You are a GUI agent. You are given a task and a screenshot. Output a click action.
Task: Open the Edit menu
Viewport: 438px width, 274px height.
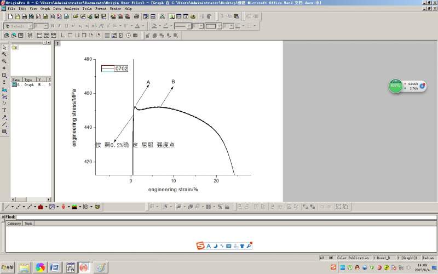tap(22, 9)
